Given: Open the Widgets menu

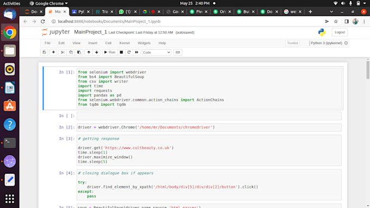Looking at the screenshot, I should point(144,43).
